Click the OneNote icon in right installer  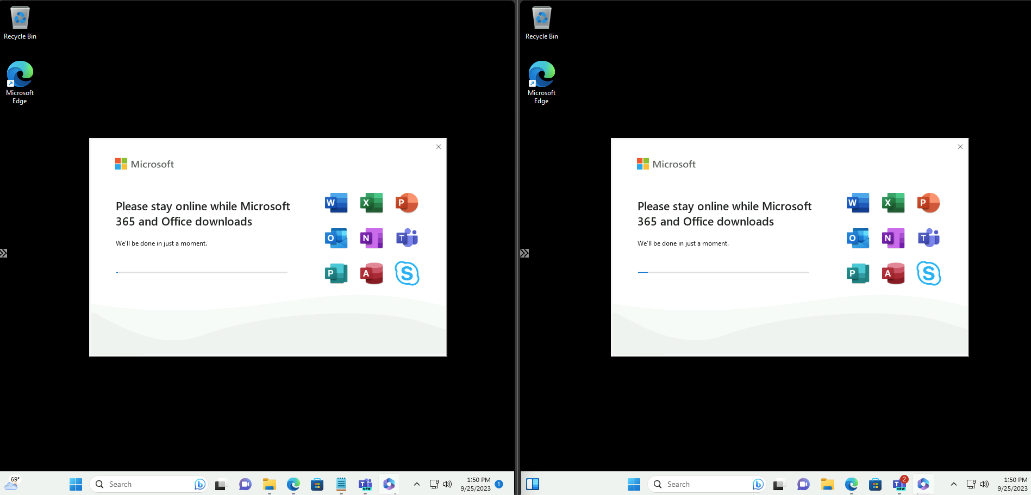(x=893, y=238)
